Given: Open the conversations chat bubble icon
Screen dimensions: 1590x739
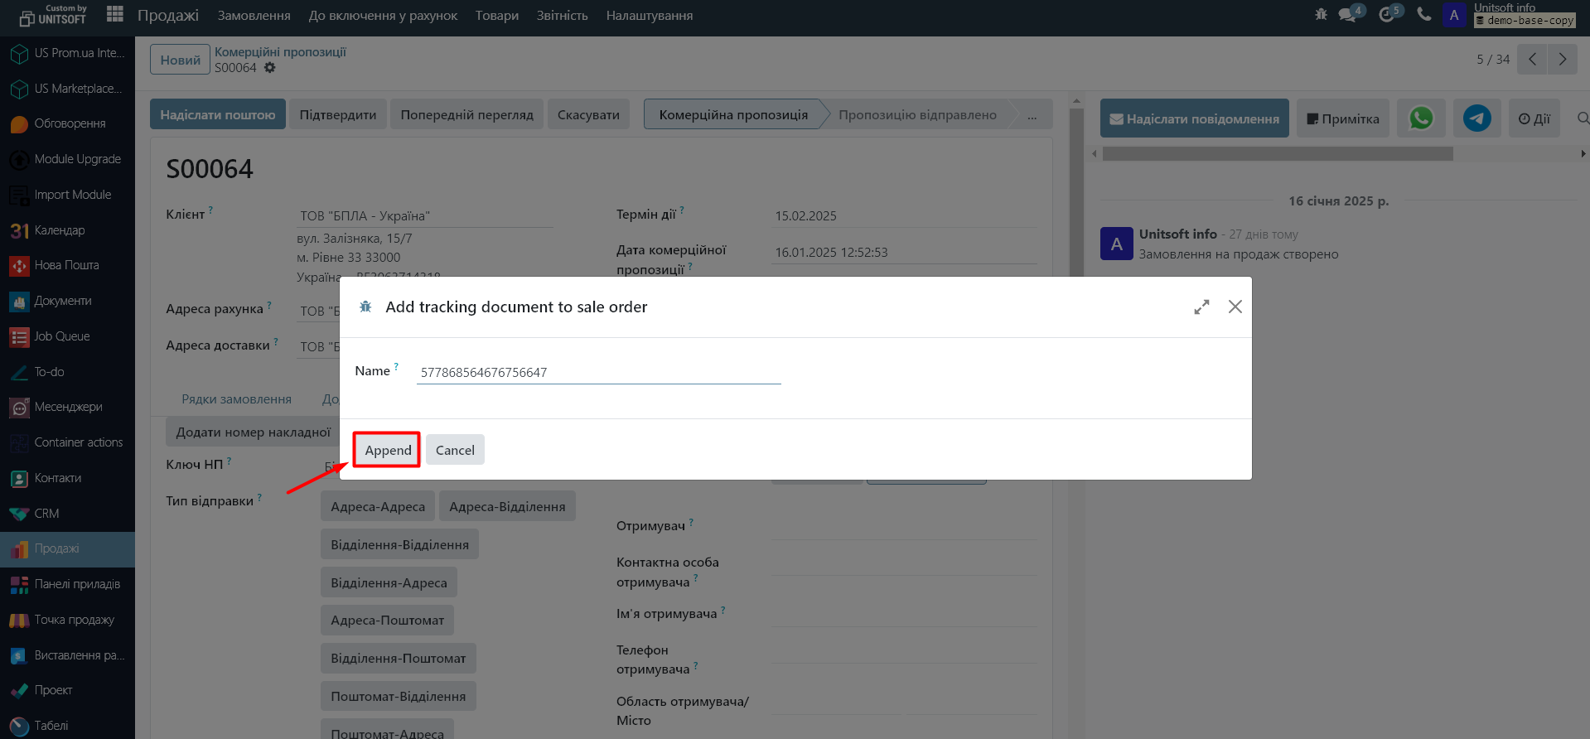Looking at the screenshot, I should click(1348, 15).
